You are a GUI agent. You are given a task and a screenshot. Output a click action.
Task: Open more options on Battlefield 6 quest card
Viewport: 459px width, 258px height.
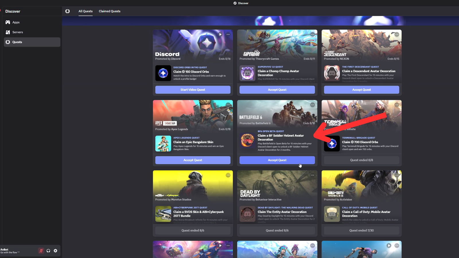click(x=312, y=105)
